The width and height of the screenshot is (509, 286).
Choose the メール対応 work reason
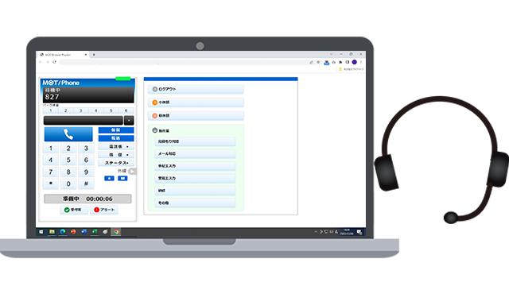tap(195, 153)
